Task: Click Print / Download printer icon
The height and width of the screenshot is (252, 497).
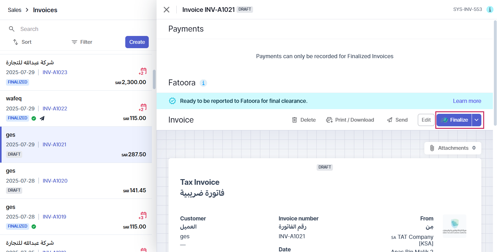Action: [329, 120]
